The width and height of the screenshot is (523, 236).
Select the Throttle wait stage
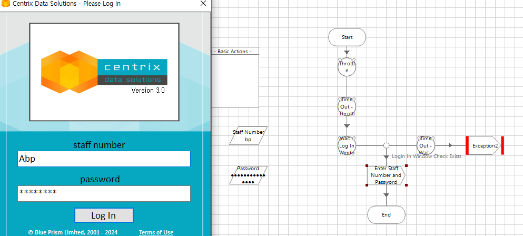tap(347, 67)
